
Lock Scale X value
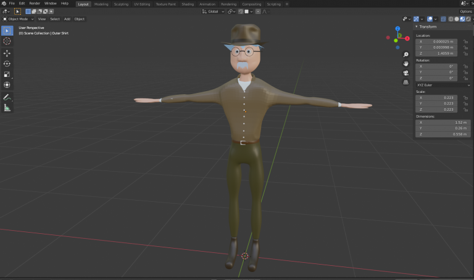465,98
